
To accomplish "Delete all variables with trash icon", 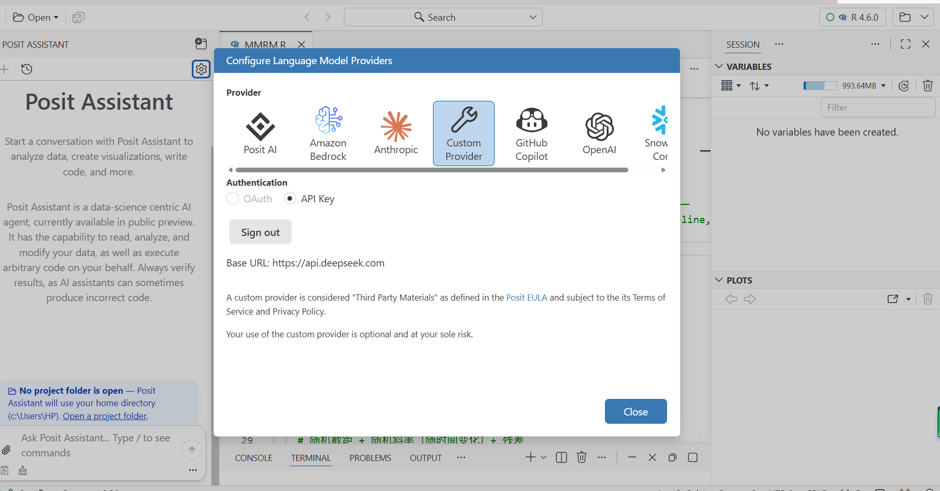I will click(928, 86).
